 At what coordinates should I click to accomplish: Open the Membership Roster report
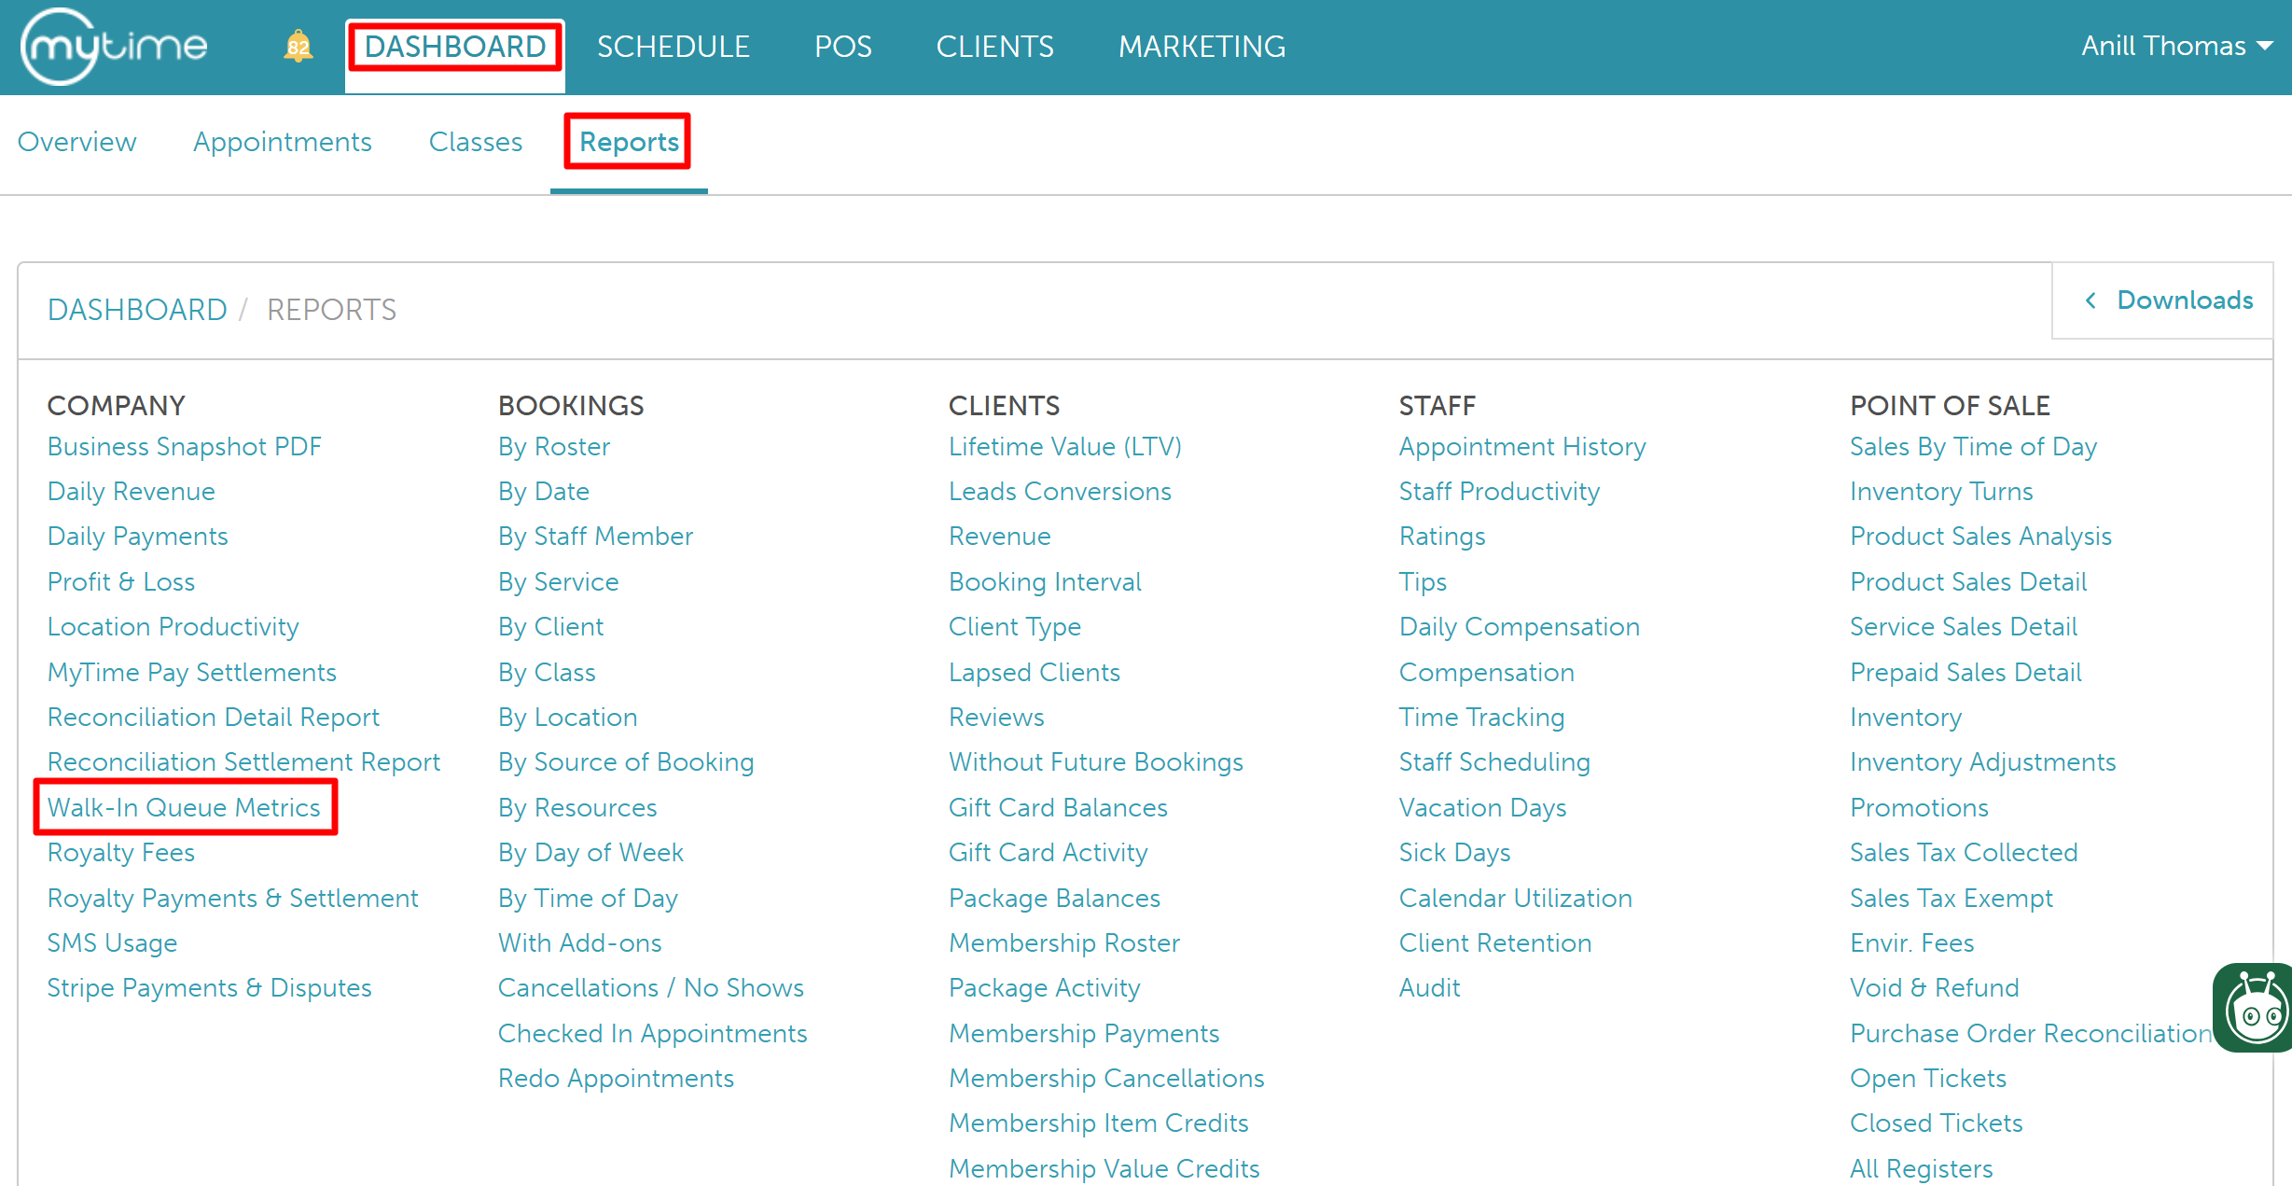click(x=1064, y=943)
